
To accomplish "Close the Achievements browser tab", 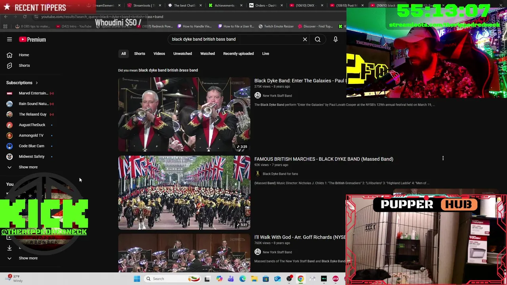I will click(241, 6).
